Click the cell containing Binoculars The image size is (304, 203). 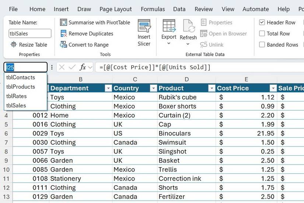coord(186,133)
